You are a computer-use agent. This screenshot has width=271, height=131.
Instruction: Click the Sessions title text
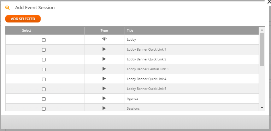click(133, 108)
